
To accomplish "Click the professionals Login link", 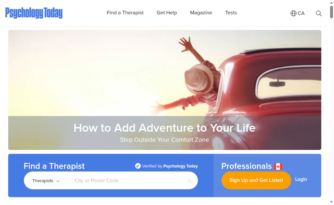I will (x=301, y=179).
